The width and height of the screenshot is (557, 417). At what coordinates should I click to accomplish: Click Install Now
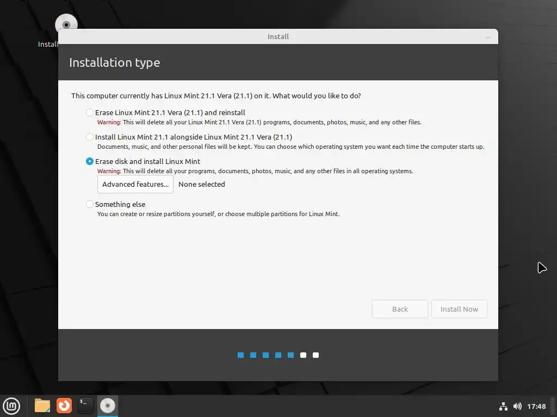459,309
